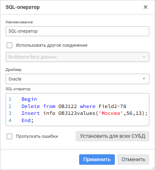This screenshot has height=170, width=155.
Task: Click the where keyword in line 2
Action: pyautogui.click(x=88, y=106)
